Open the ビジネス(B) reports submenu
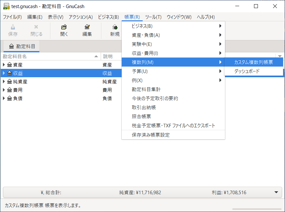 coord(173,26)
